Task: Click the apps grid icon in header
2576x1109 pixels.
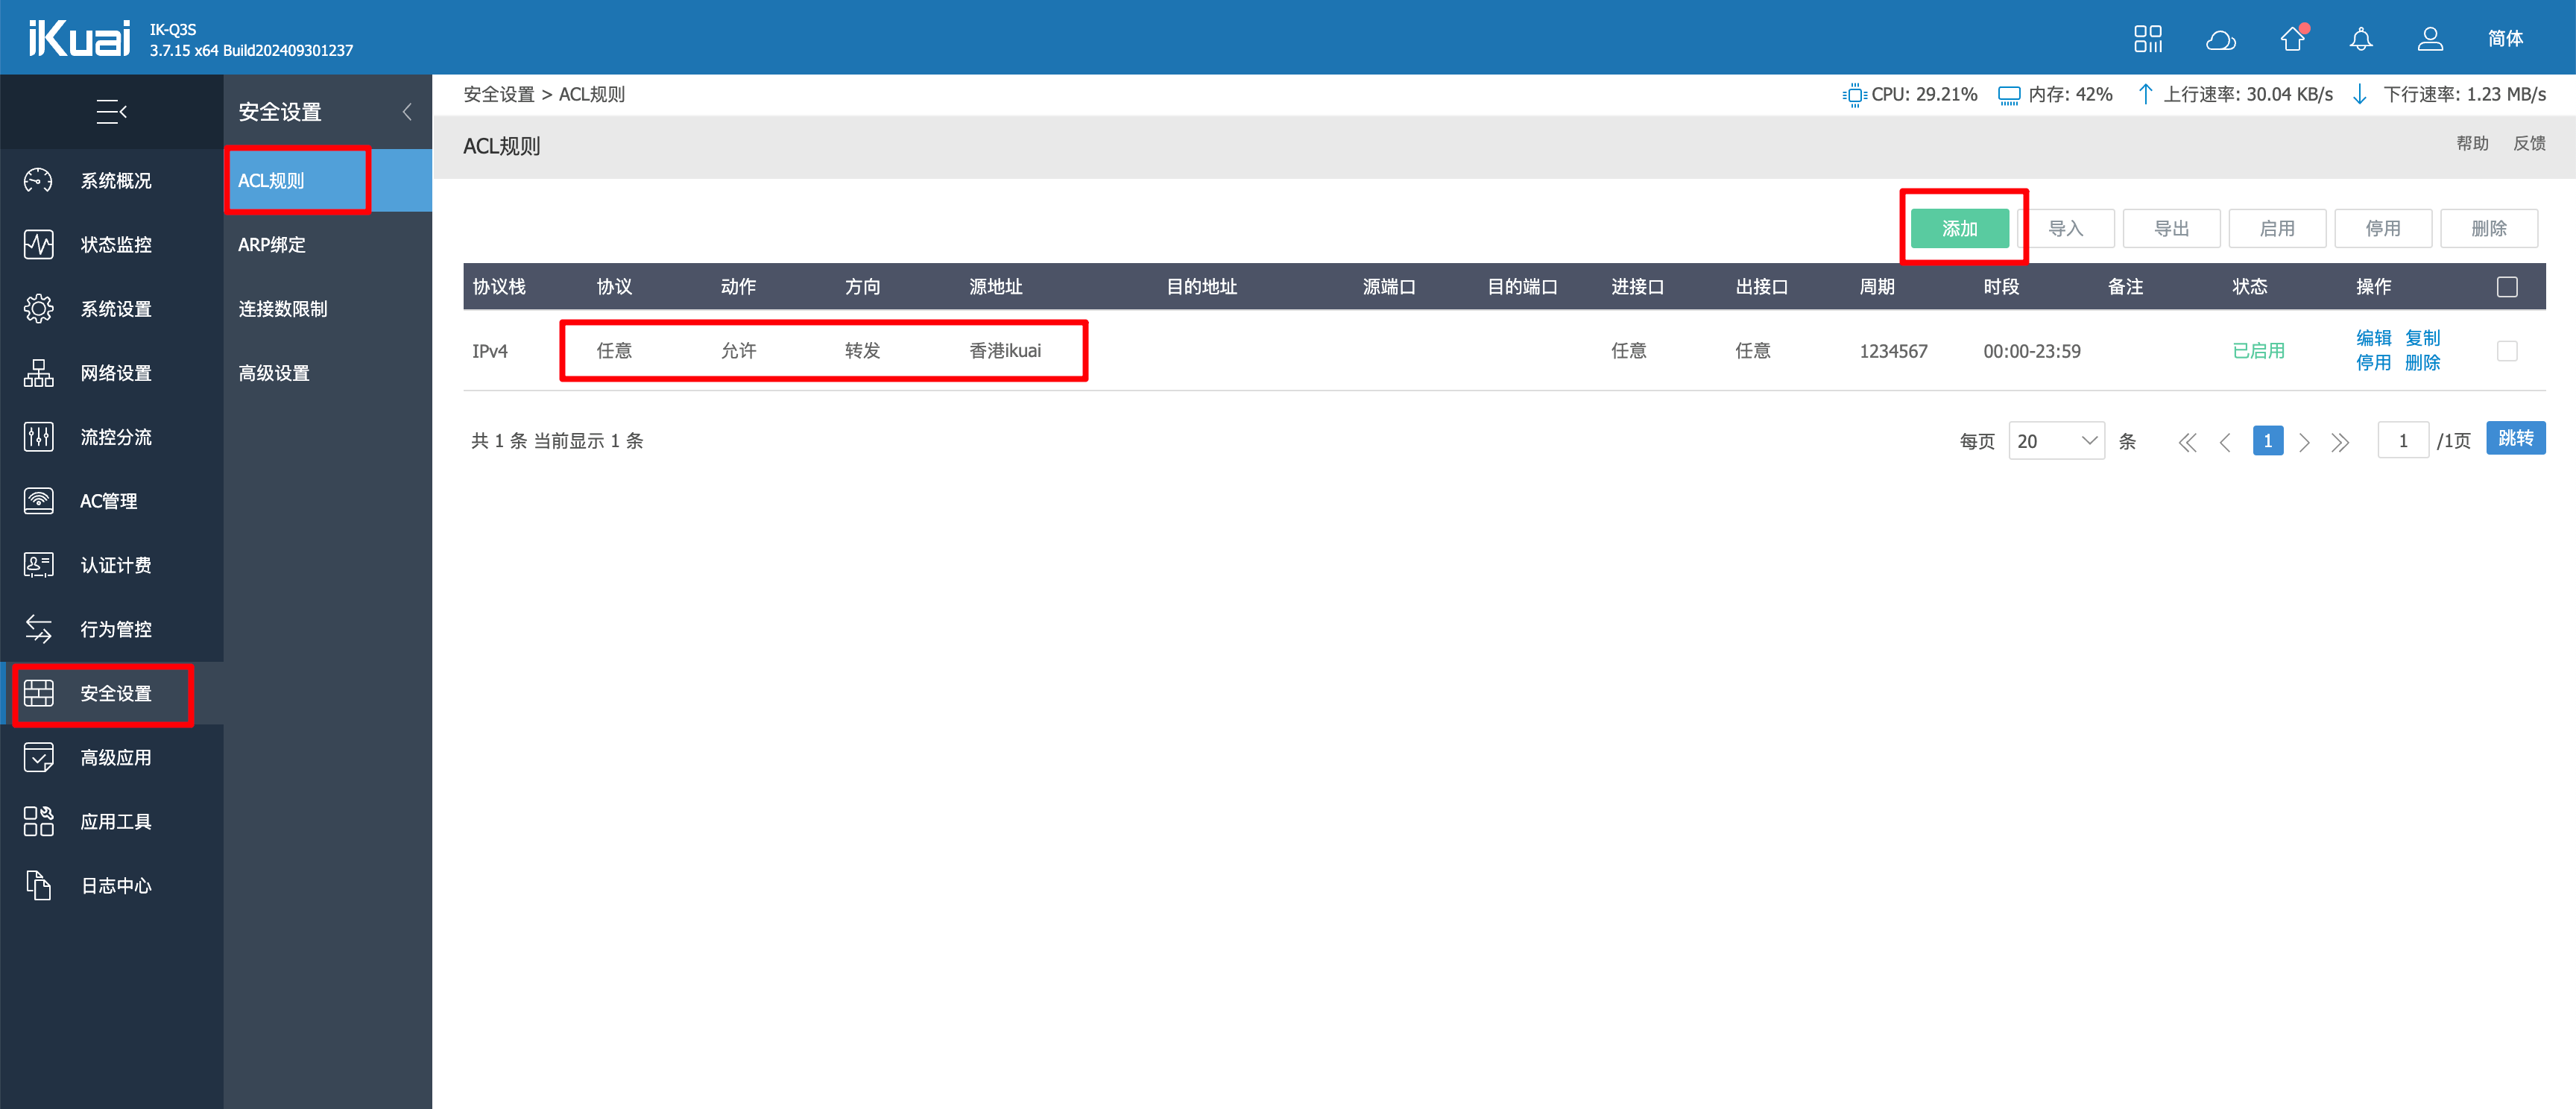Action: 2147,38
